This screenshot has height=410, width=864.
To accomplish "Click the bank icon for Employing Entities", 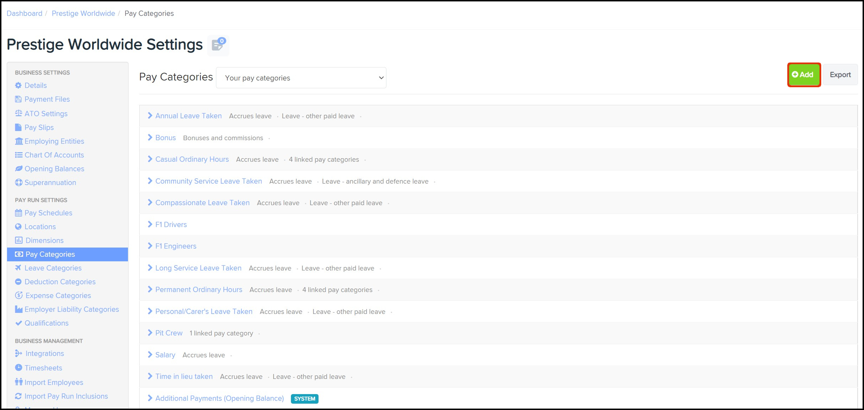I will pyautogui.click(x=19, y=141).
